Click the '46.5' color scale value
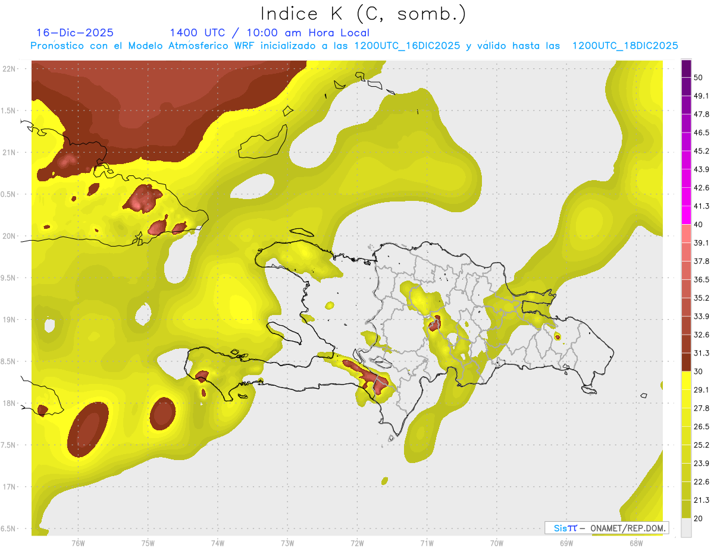Image resolution: width=714 pixels, height=551 pixels. coord(702,133)
